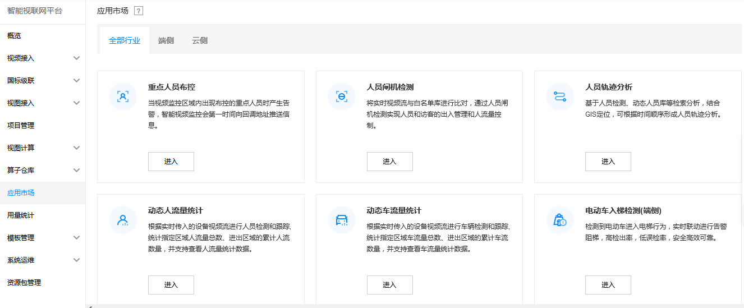The height and width of the screenshot is (308, 744).
Task: Open 用量统计 in the sidebar
Action: point(43,215)
